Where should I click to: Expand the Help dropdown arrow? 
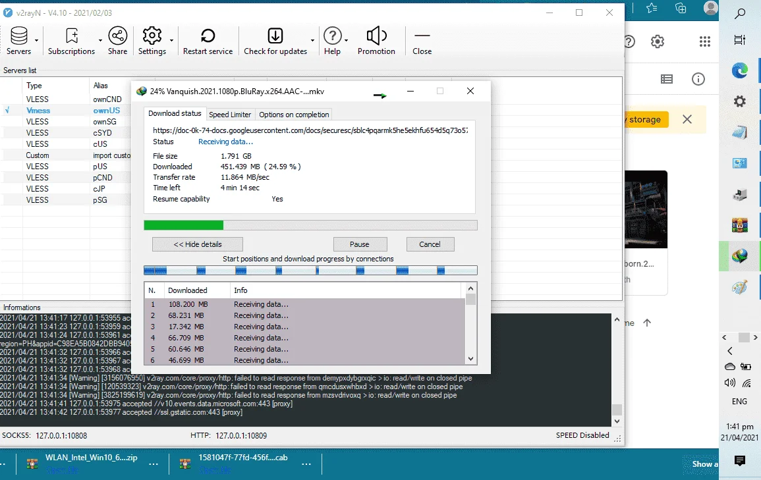tap(346, 41)
